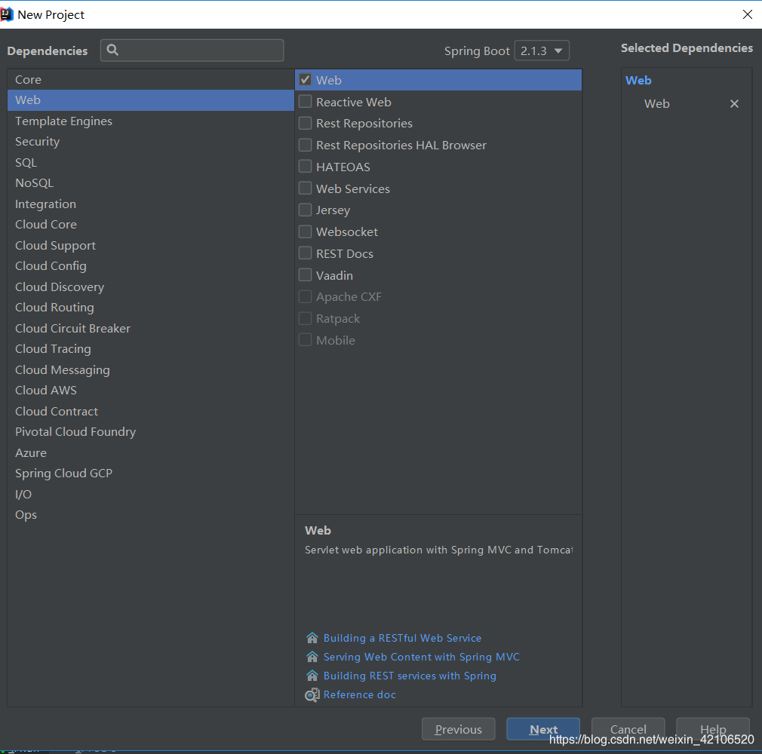Click the Mobile checkbox
Image resolution: width=762 pixels, height=754 pixels.
(306, 340)
